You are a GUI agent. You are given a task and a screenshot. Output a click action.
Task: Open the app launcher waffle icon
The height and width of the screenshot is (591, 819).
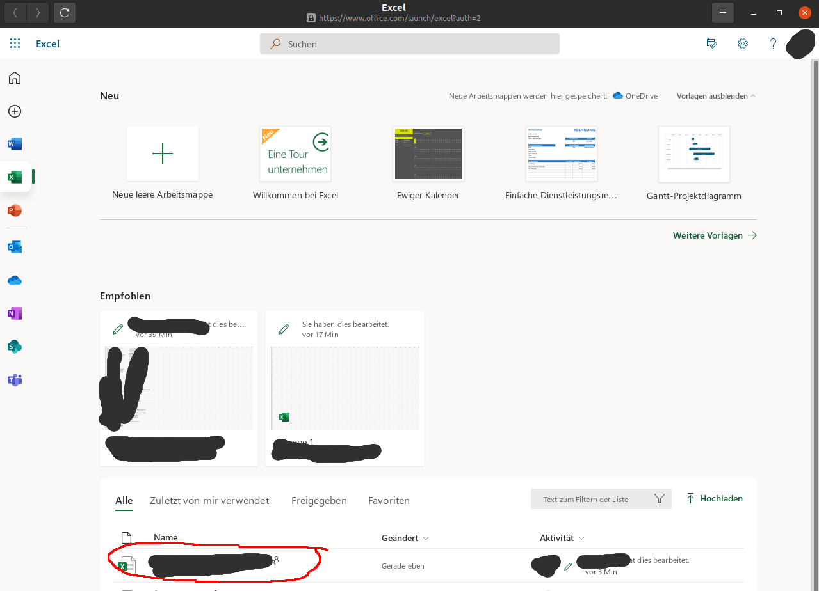[x=15, y=43]
